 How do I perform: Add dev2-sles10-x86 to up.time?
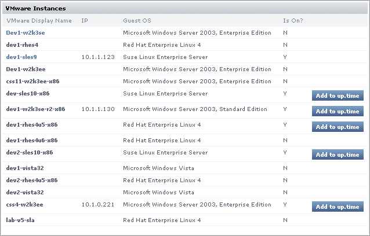pyautogui.click(x=338, y=154)
